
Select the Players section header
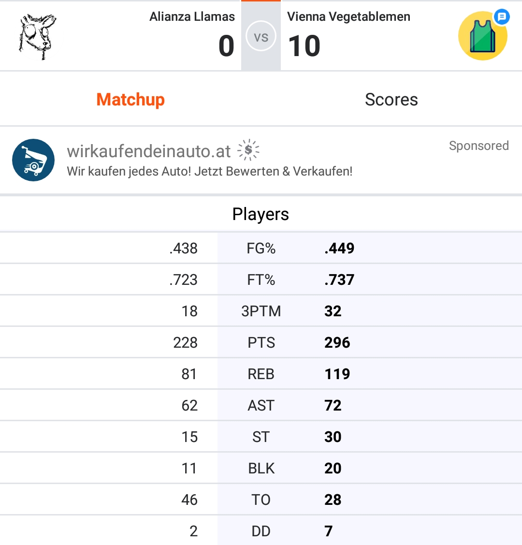click(x=261, y=214)
